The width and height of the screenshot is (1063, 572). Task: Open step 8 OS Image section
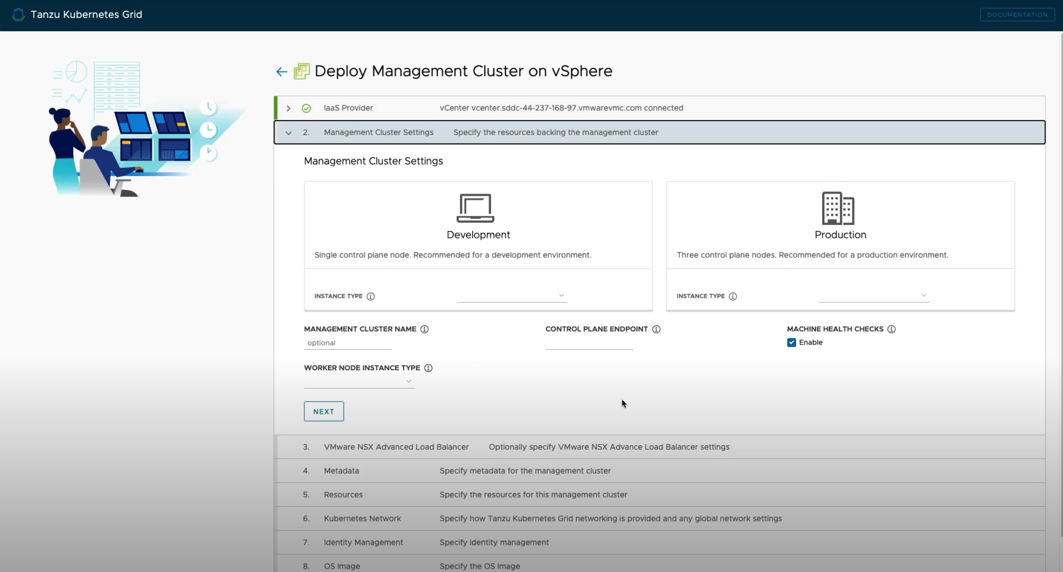[x=660, y=564]
